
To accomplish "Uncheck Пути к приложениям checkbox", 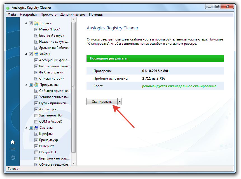I will tap(36, 103).
